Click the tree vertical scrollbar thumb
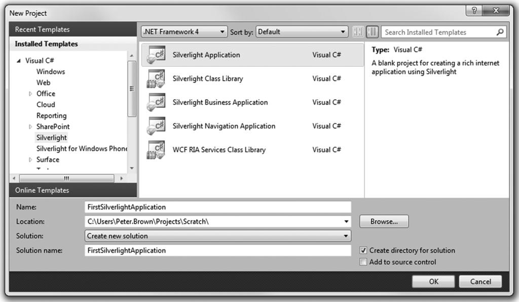The image size is (519, 302). [132, 89]
